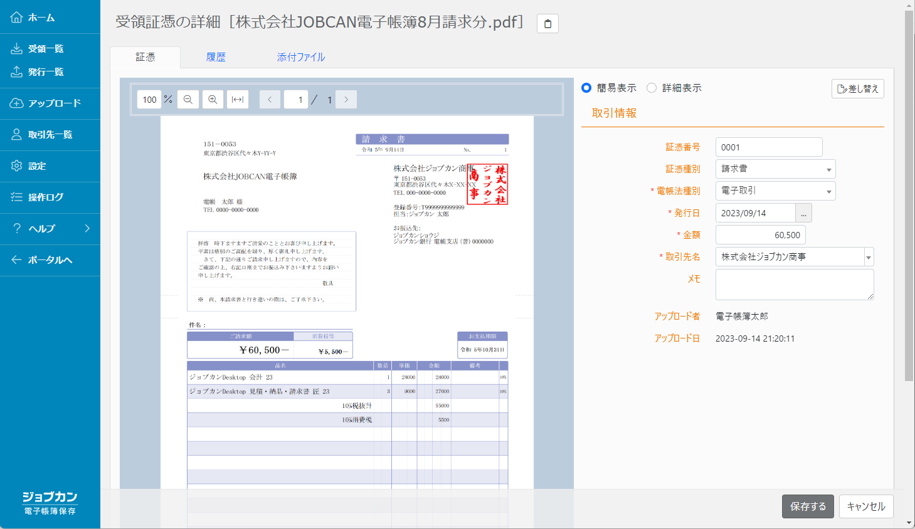Go to next page in PDF viewer
Viewport: 915px width, 529px height.
346,100
